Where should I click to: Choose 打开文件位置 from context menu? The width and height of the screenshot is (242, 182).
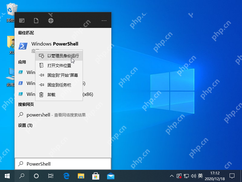coord(59,66)
